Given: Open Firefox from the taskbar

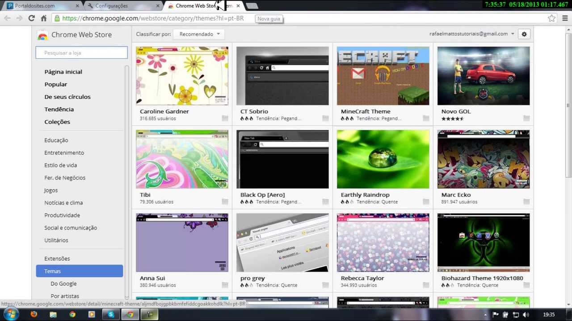Looking at the screenshot, I should click(34, 314).
